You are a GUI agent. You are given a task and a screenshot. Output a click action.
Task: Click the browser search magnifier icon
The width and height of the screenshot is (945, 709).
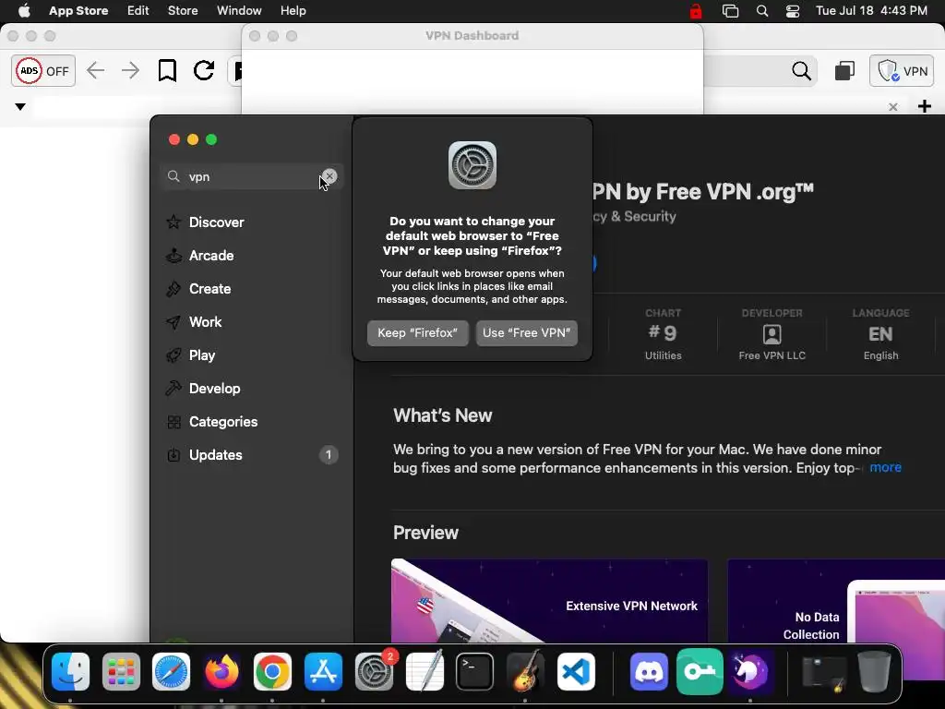click(x=801, y=70)
